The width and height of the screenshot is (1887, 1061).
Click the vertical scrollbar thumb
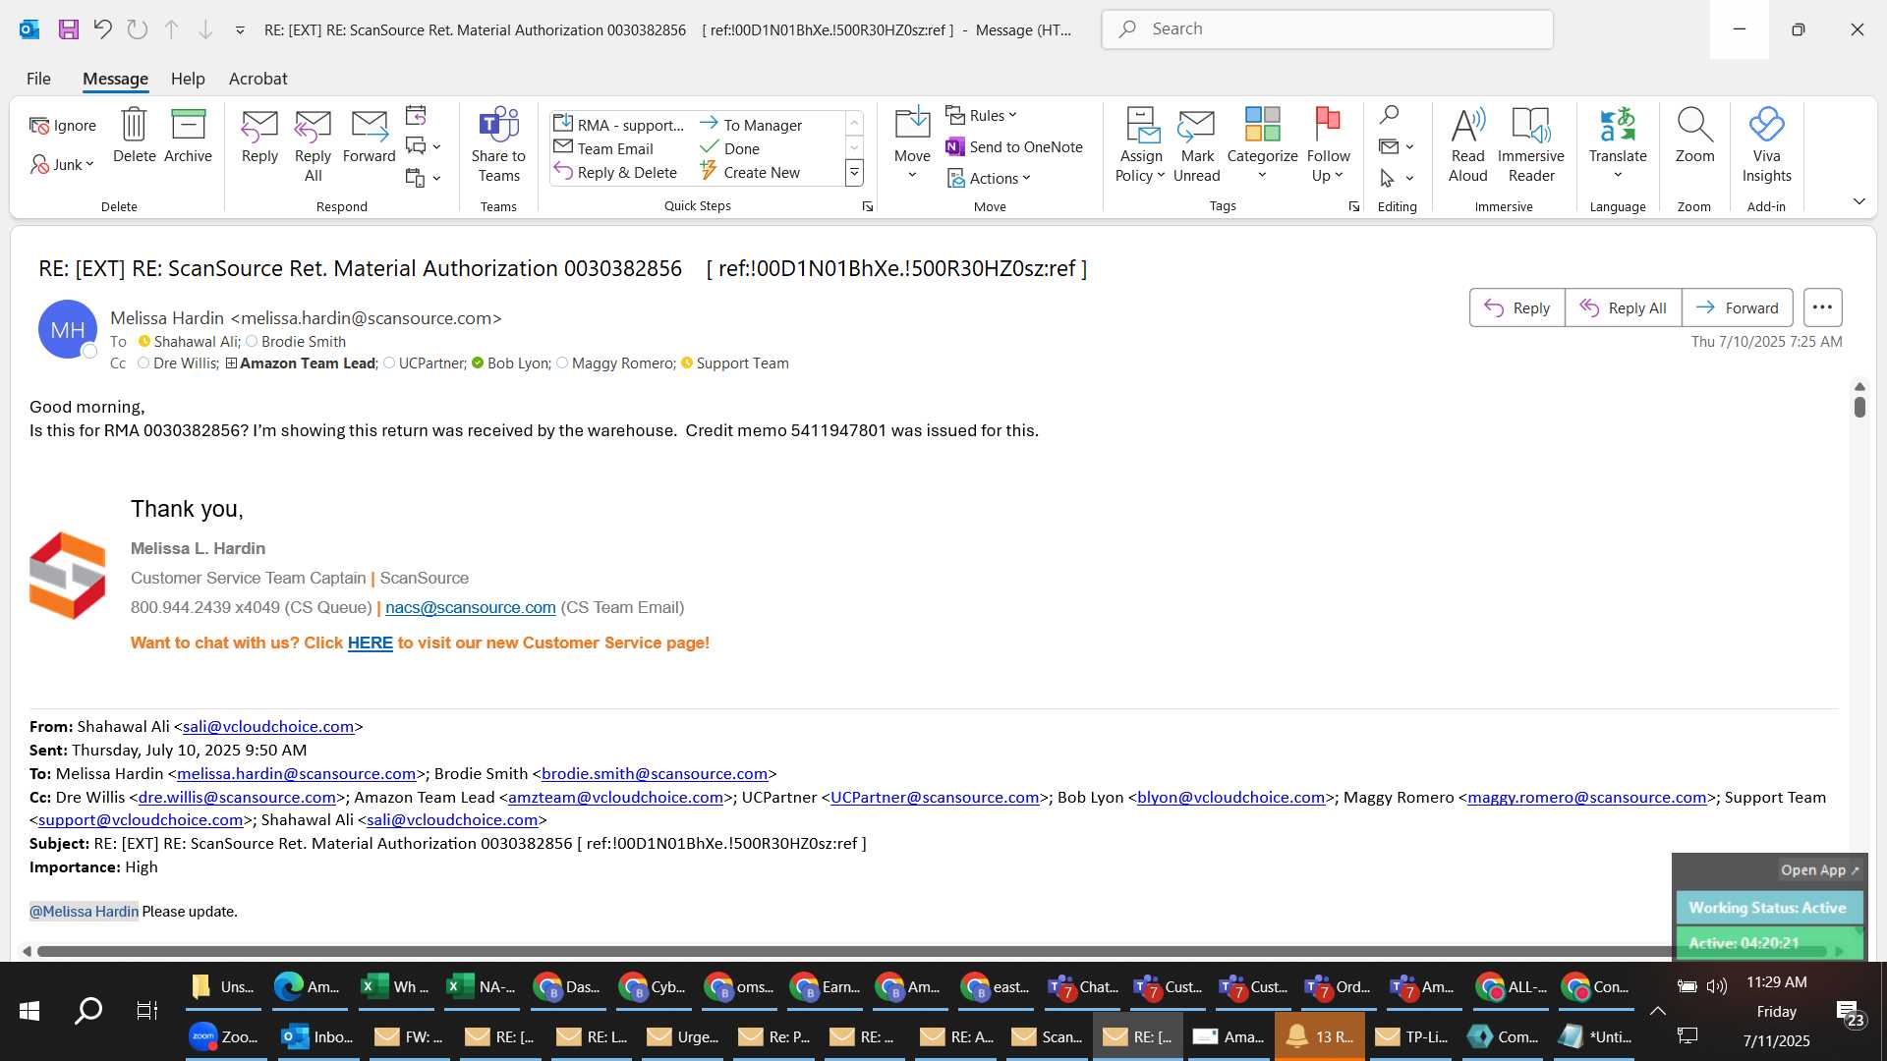(x=1859, y=406)
